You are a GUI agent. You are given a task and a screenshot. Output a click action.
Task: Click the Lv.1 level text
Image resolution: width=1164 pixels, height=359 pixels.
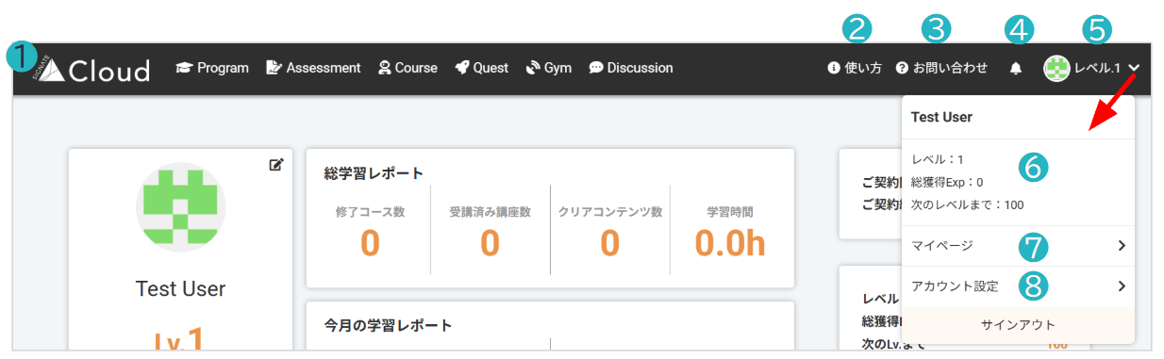tap(180, 339)
